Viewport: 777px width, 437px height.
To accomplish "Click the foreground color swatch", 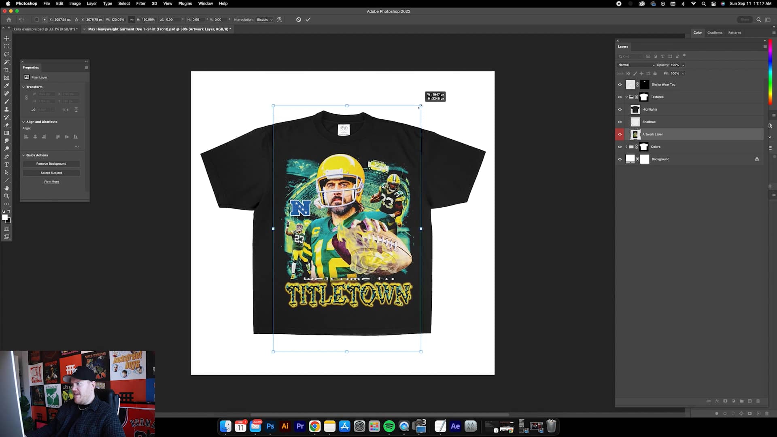I will tap(5, 218).
